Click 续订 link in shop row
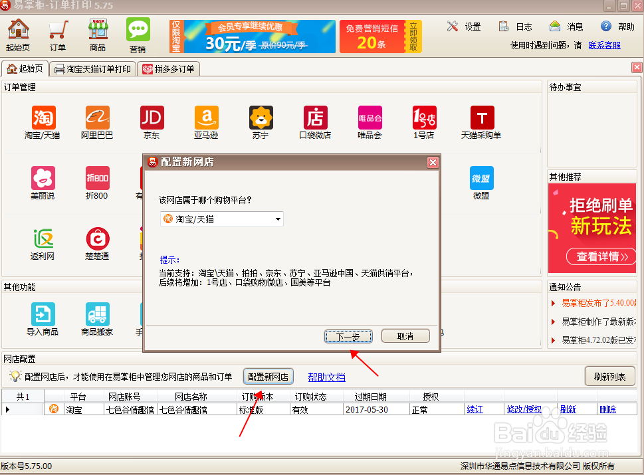This screenshot has height=475, width=644. point(475,409)
